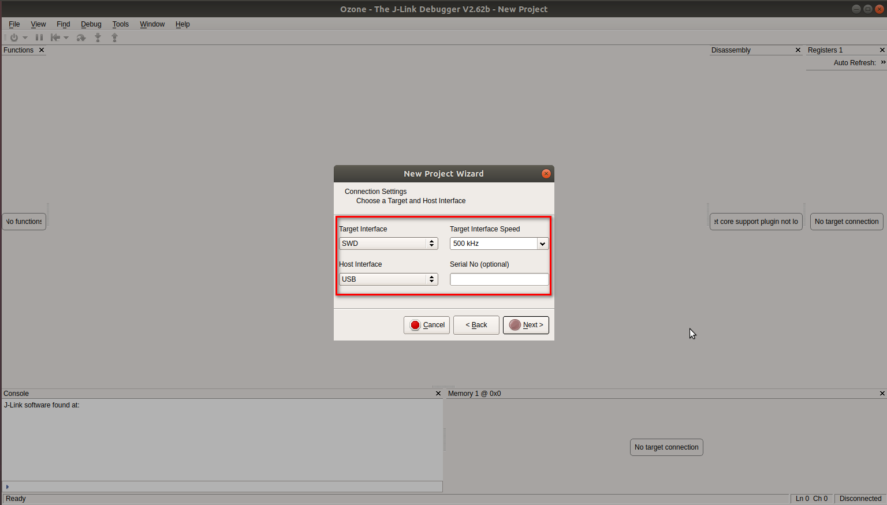Viewport: 887px width, 505px height.
Task: Click the 'Connection Settings' wizard heading
Action: point(375,192)
